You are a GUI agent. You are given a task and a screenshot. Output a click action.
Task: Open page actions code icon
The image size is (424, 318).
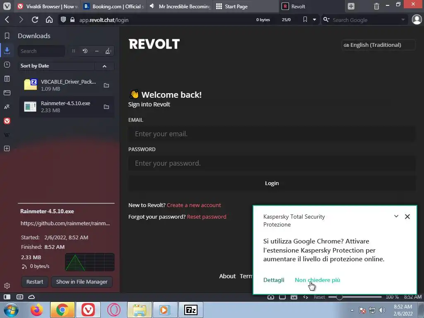pos(306,297)
